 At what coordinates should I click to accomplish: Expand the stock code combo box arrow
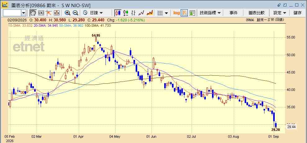24,13
